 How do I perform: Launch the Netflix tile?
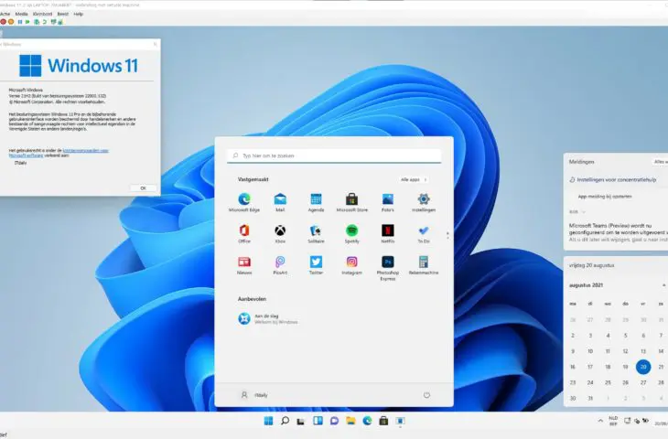tap(388, 233)
